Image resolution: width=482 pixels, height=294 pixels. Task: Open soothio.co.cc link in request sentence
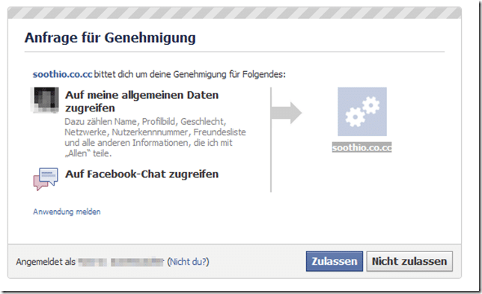pyautogui.click(x=62, y=74)
